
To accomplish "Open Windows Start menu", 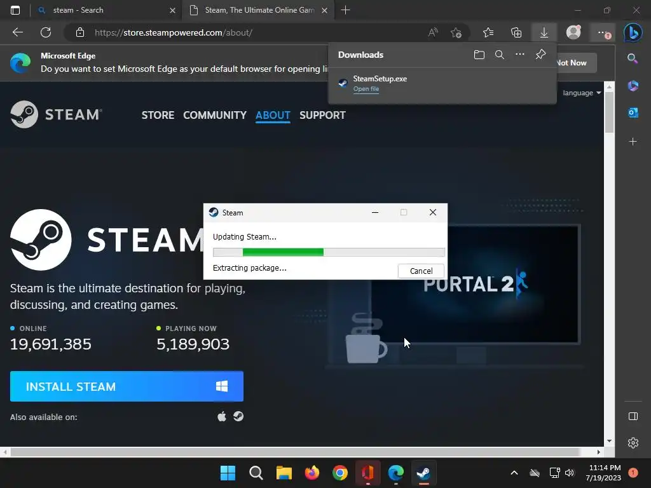I will tap(228, 473).
